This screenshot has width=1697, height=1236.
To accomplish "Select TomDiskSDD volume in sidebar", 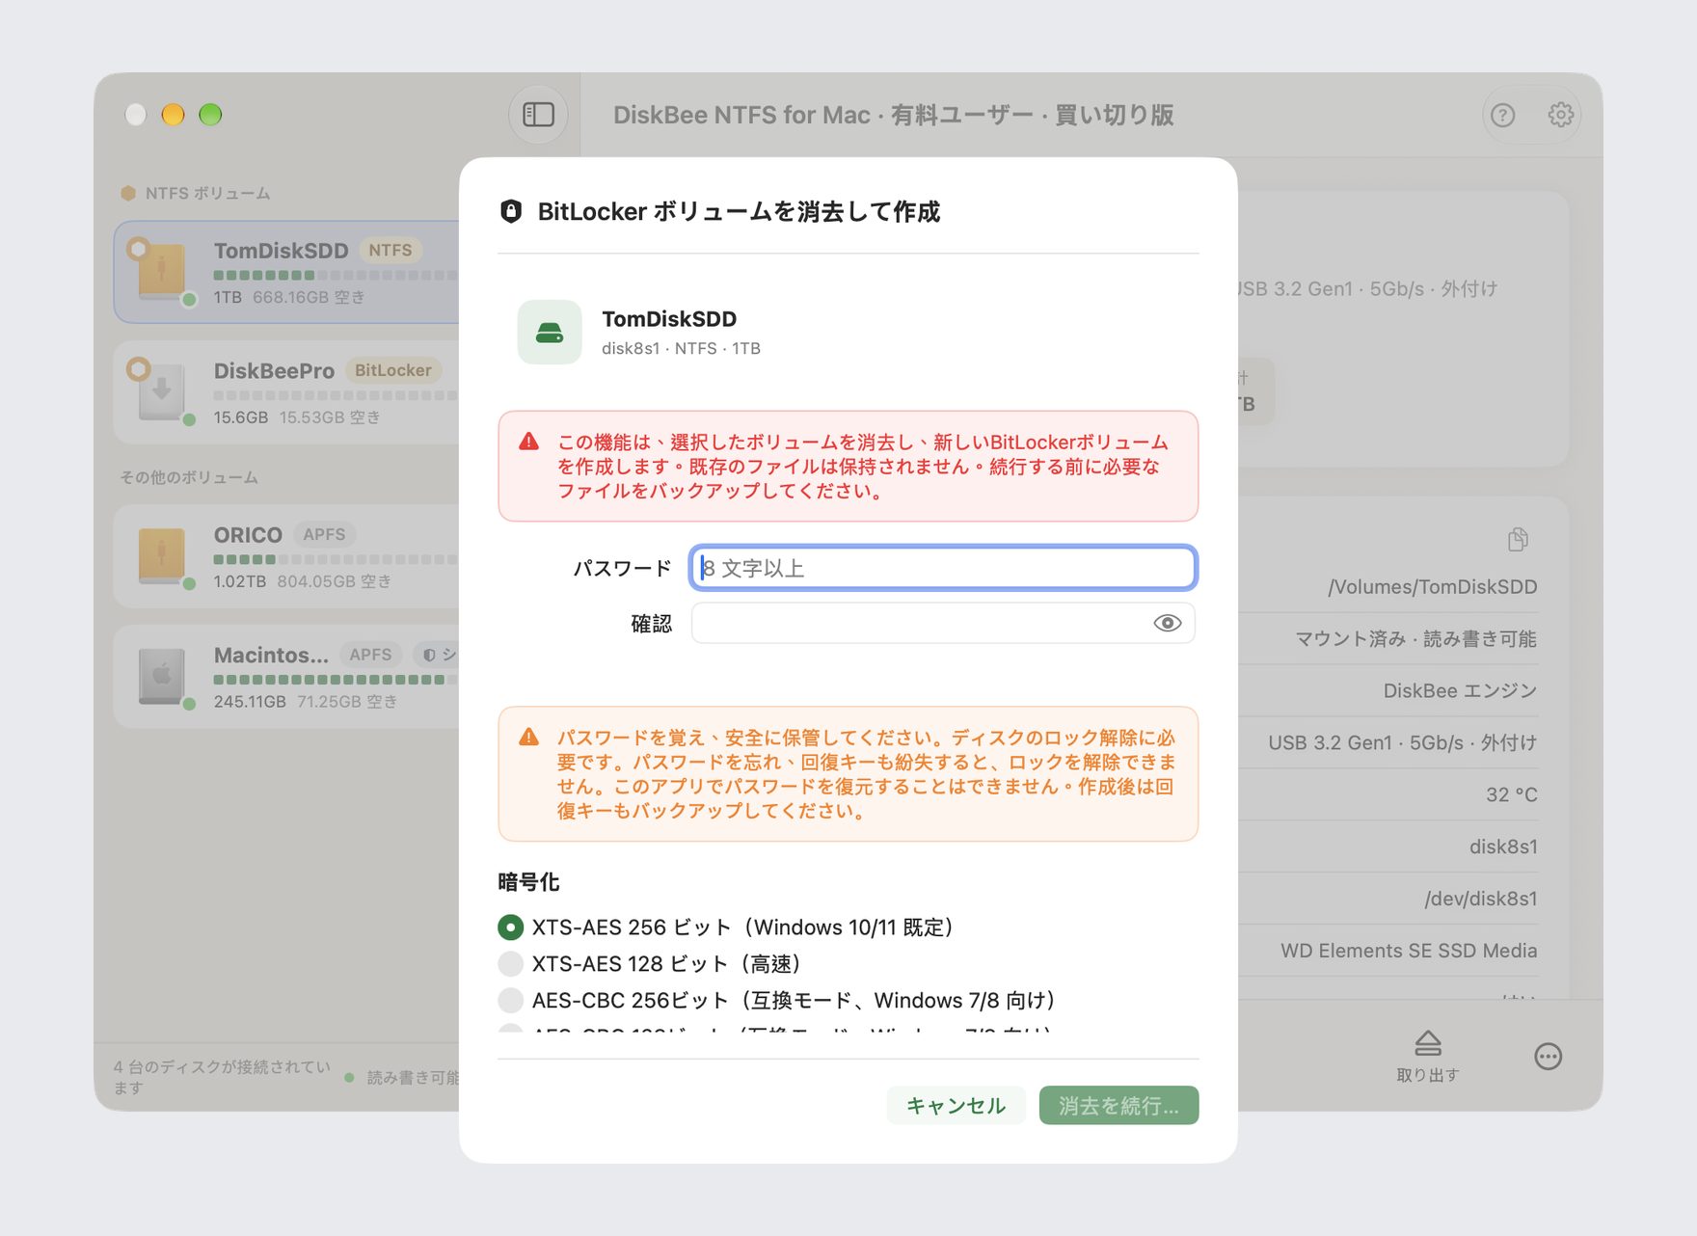I will [287, 272].
